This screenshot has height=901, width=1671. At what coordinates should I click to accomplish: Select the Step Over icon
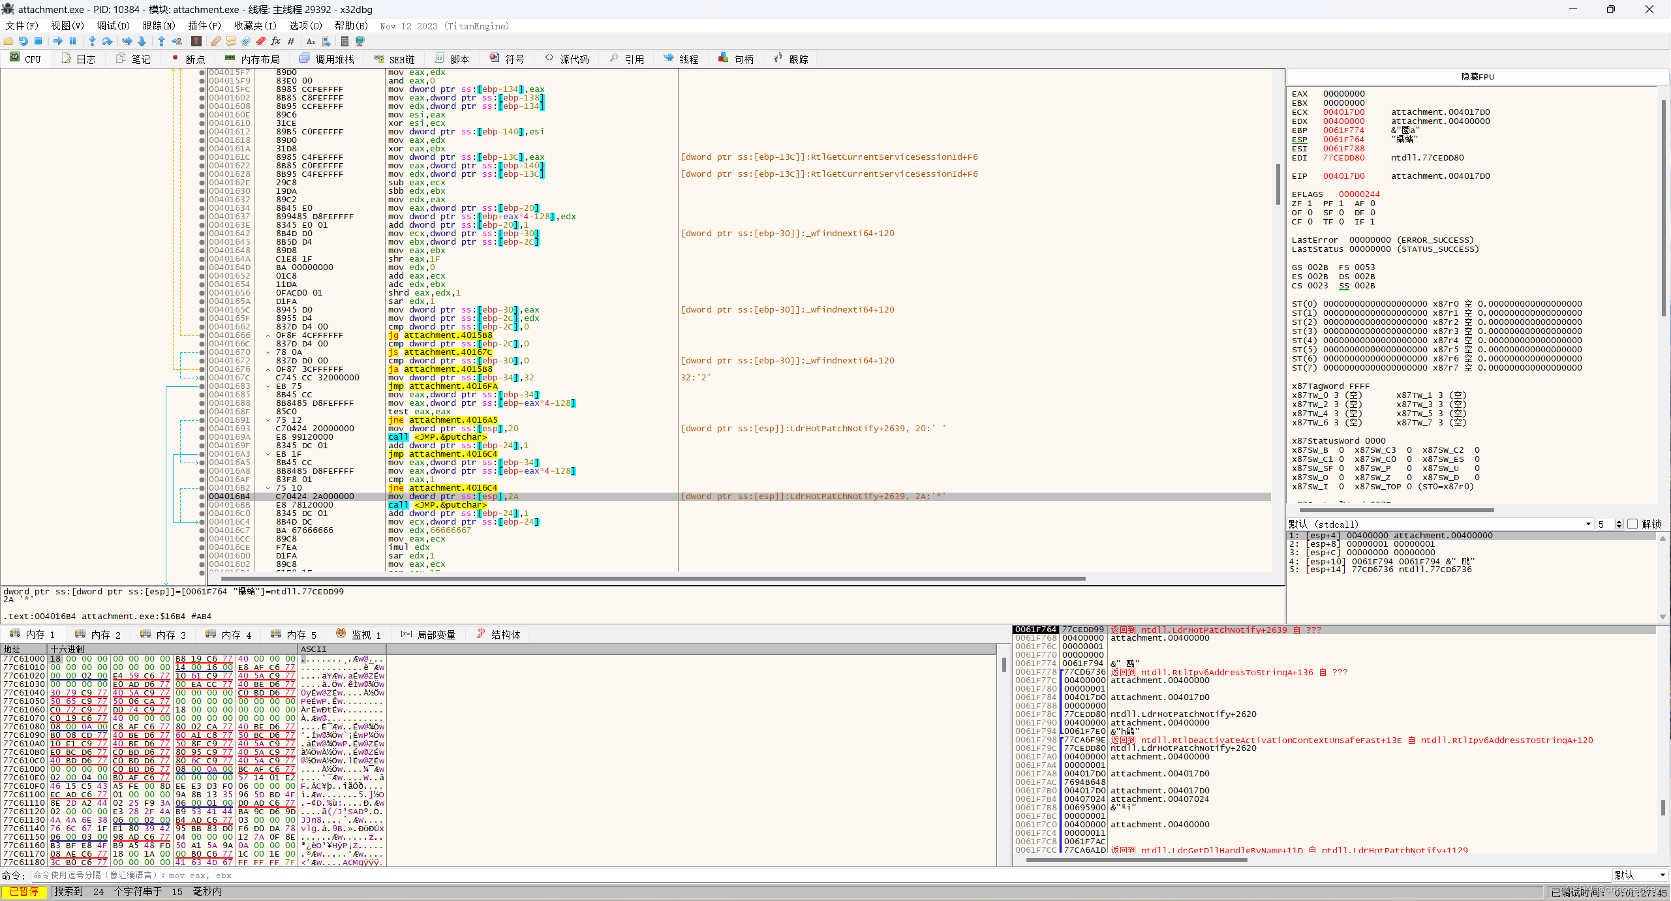coord(108,40)
